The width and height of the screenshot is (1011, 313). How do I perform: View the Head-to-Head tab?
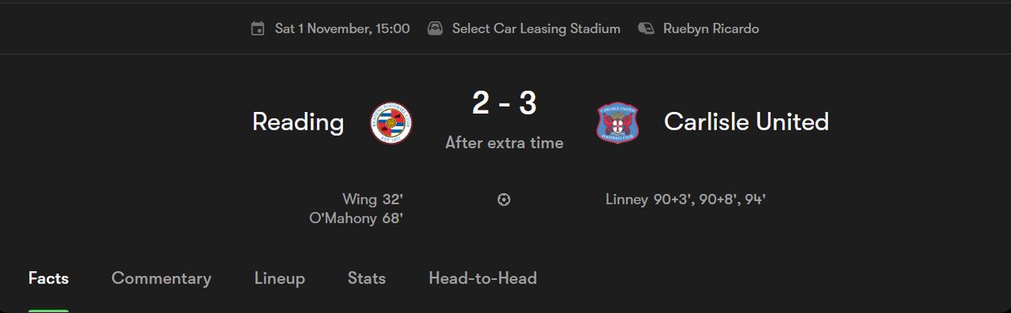[x=483, y=279]
